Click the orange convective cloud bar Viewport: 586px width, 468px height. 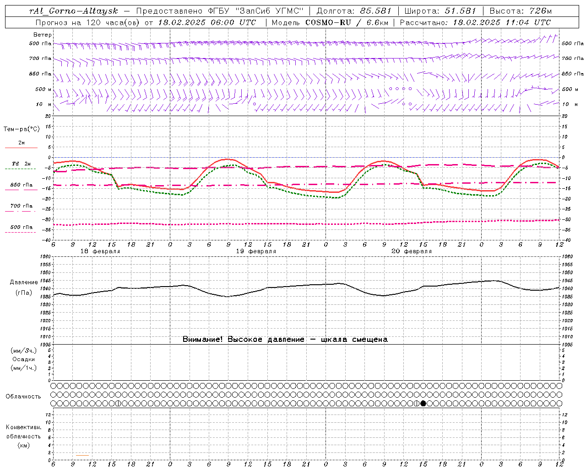[82, 455]
